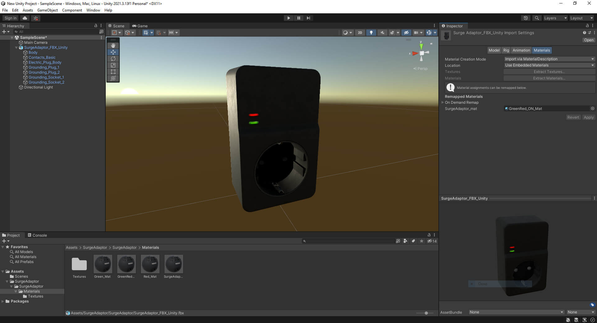Screen dimensions: 597x323
Task: Open Material Creation Mode dropdown
Action: coord(549,59)
